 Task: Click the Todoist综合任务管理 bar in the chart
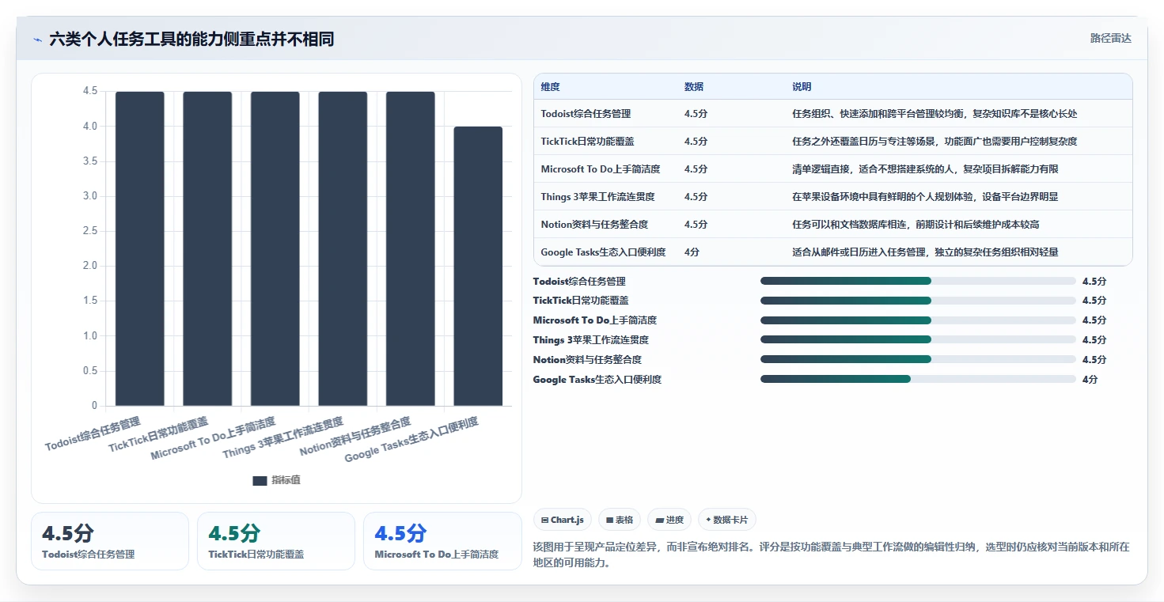click(x=140, y=248)
